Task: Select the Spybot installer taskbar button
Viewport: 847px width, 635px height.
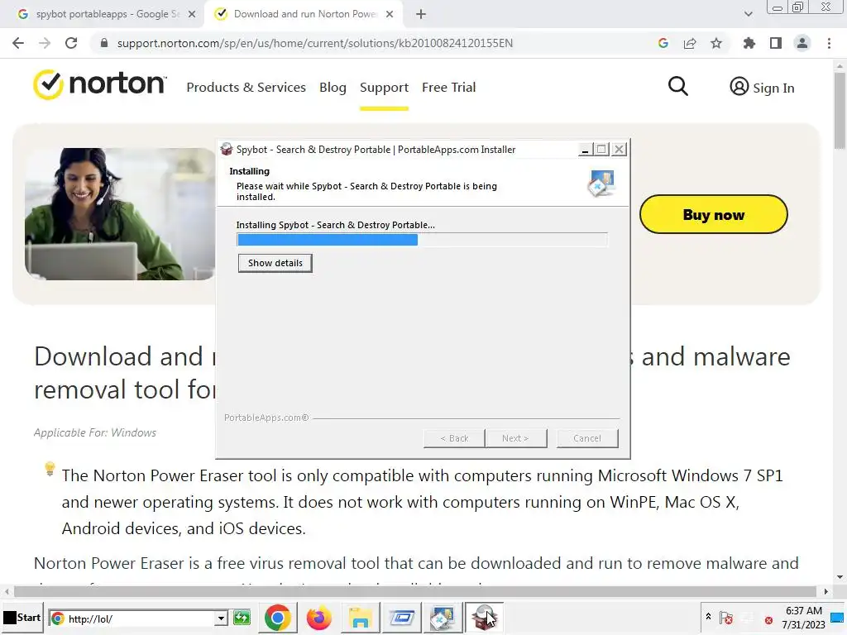Action: point(484,618)
